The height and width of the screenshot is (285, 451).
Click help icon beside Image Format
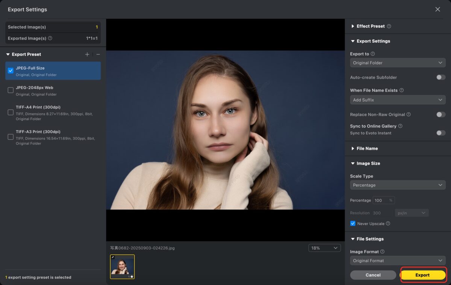382,252
